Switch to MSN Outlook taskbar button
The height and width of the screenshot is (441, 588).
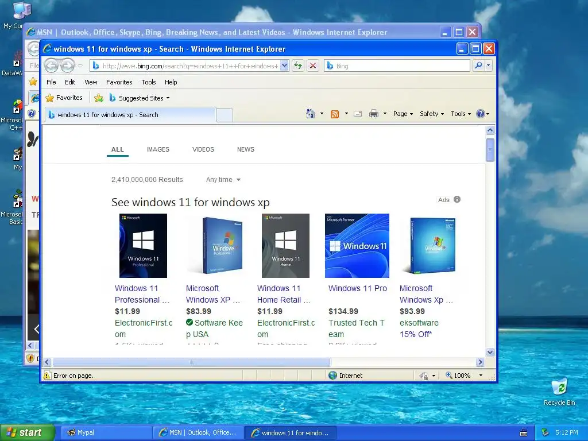click(198, 432)
